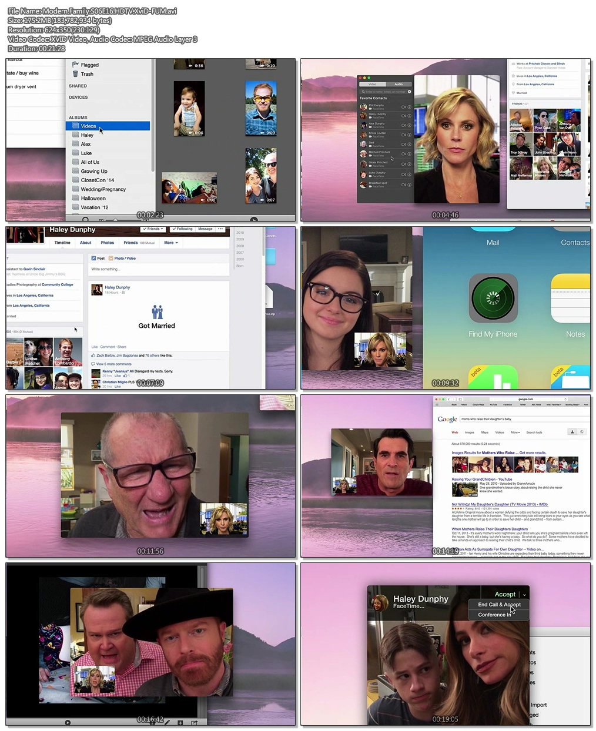596x731 pixels.
Task: Choose End Call & Accept menu option
Action: coord(499,605)
